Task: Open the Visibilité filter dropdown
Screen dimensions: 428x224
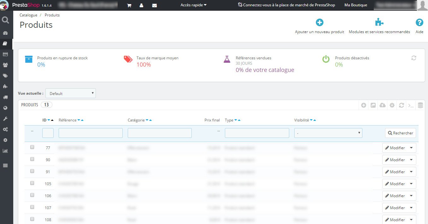Action: click(x=328, y=133)
